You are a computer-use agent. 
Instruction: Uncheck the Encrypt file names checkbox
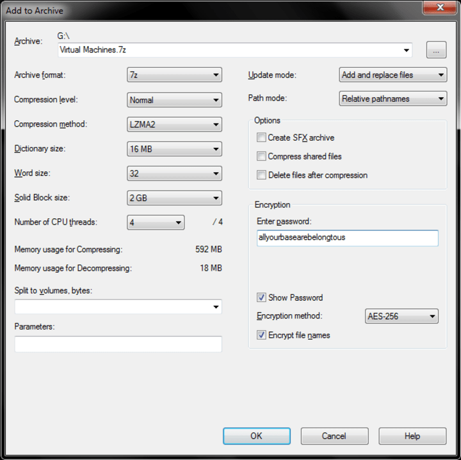[x=261, y=335]
